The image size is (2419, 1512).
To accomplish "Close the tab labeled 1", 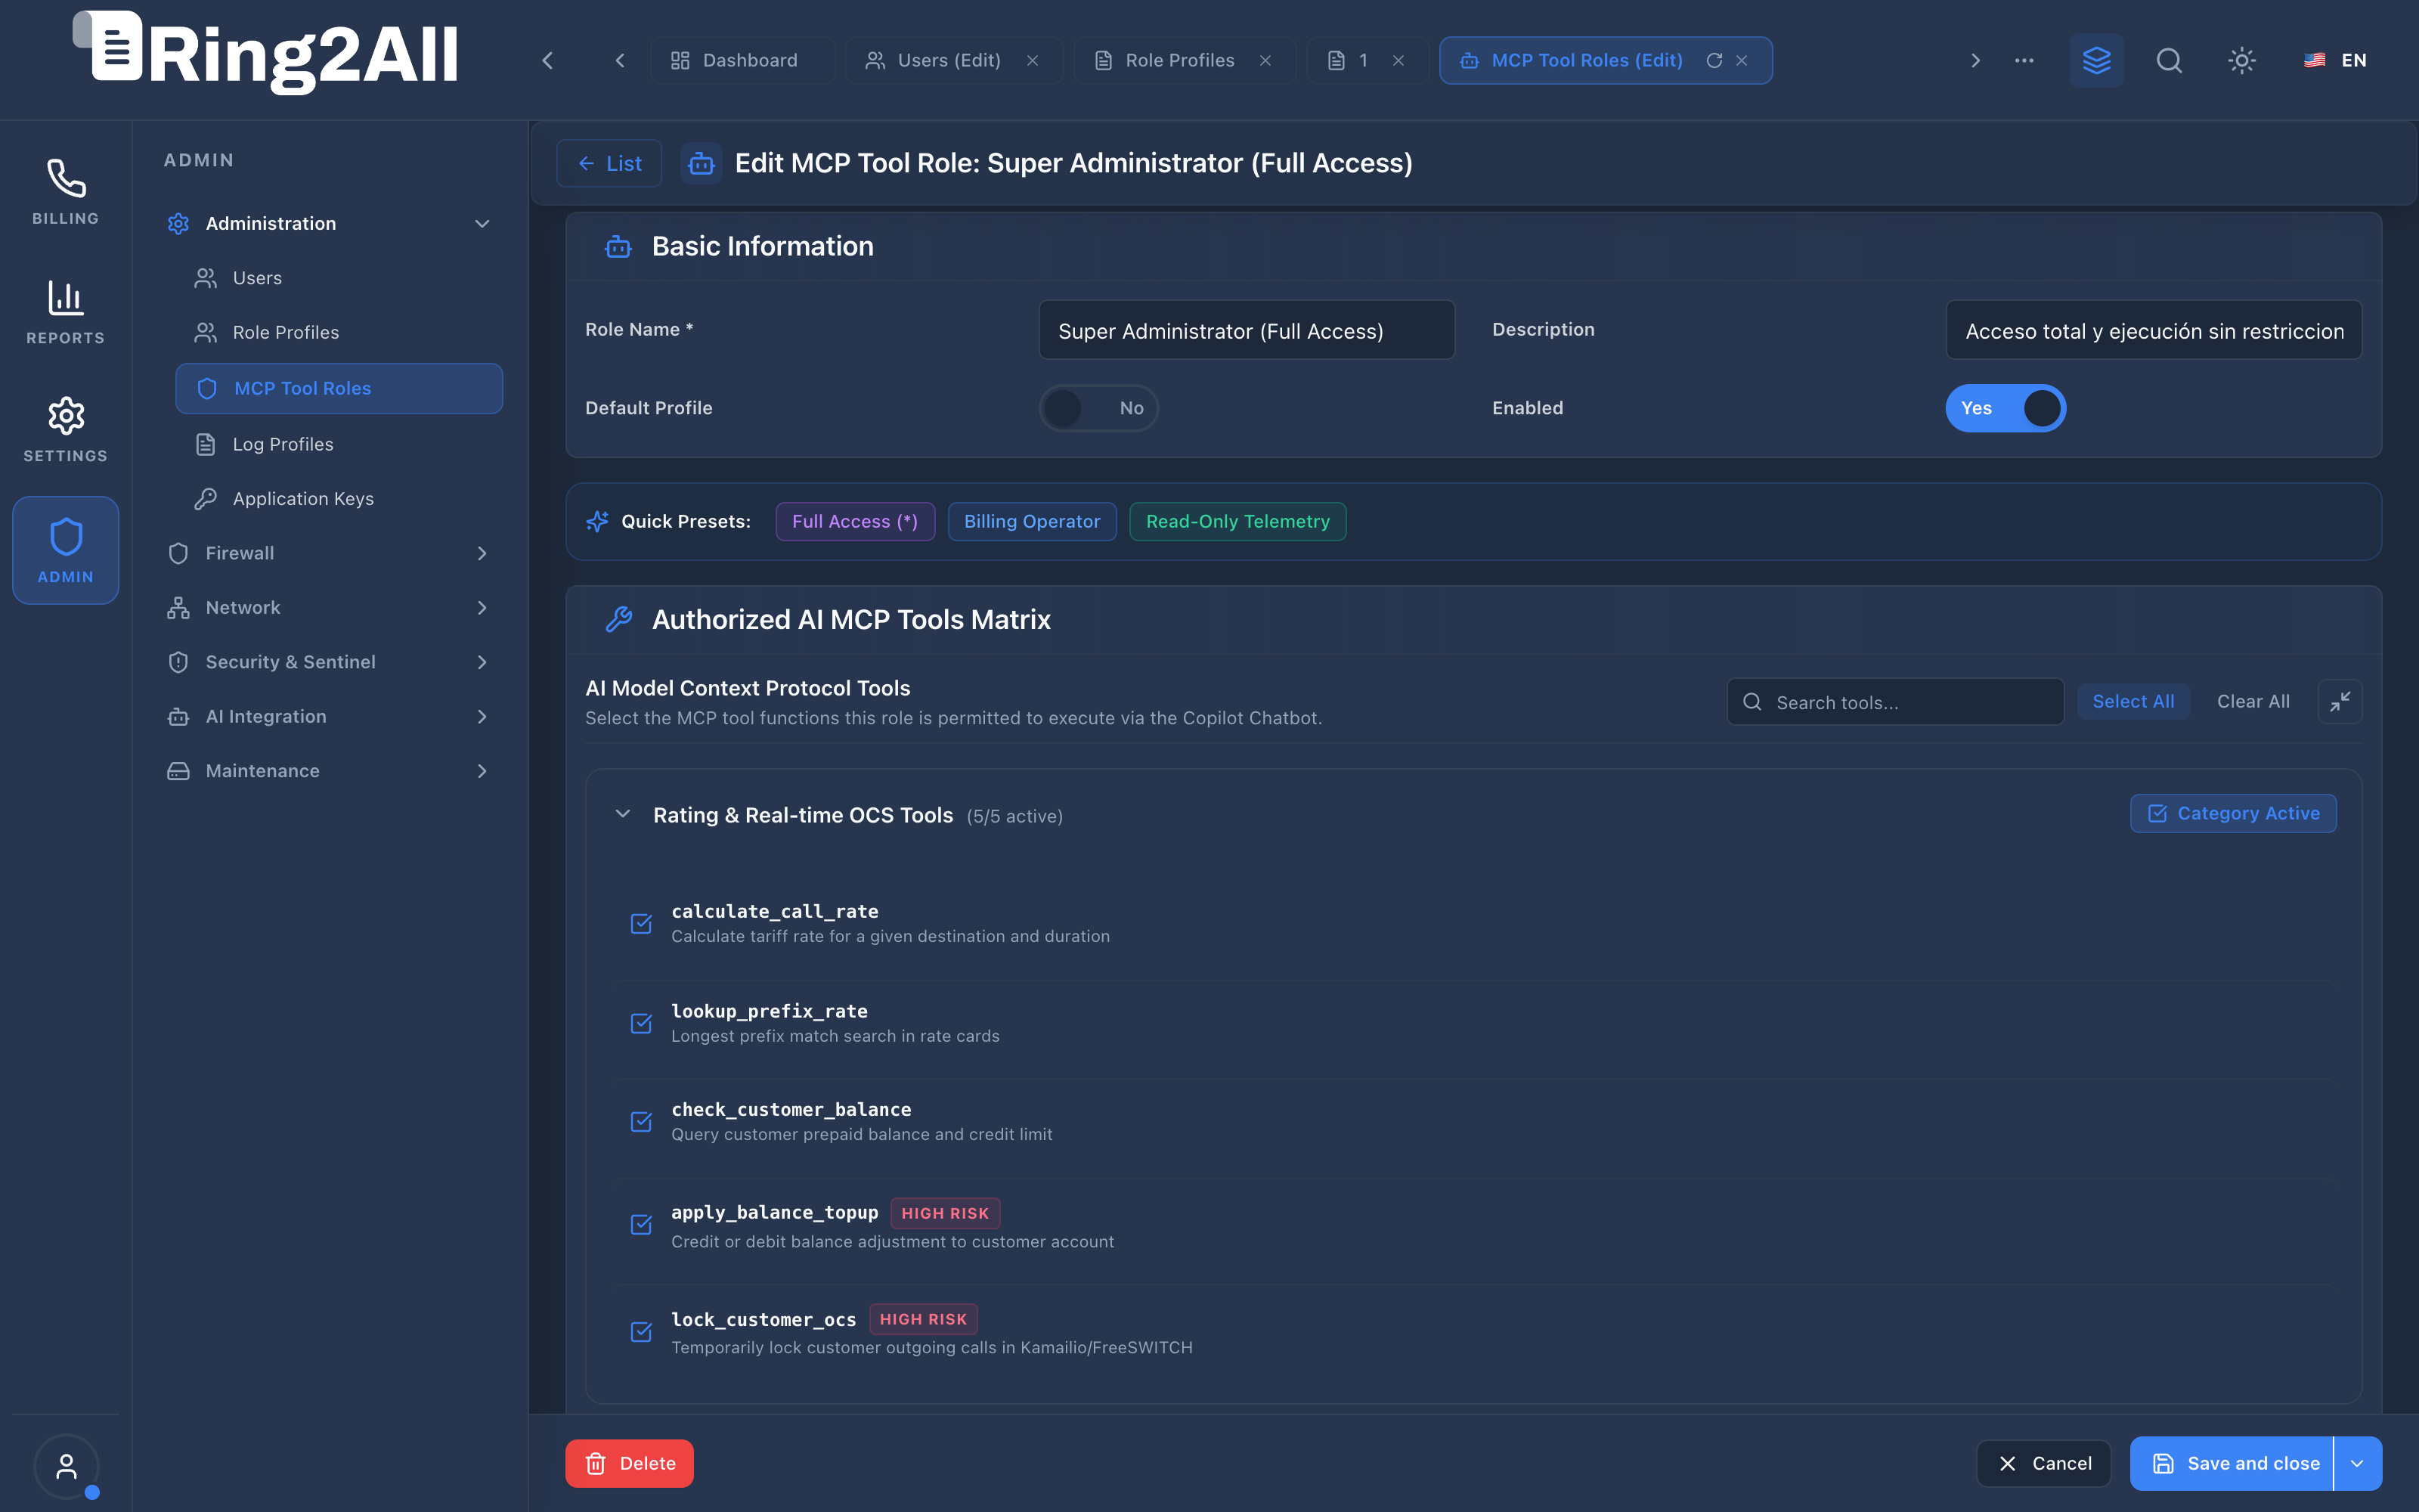I will [1398, 60].
